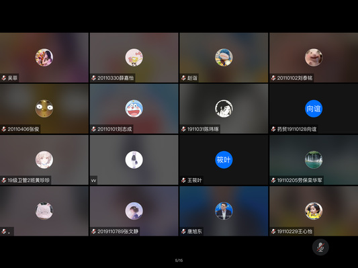Select the 19110229王心怡 avatar

click(314, 211)
